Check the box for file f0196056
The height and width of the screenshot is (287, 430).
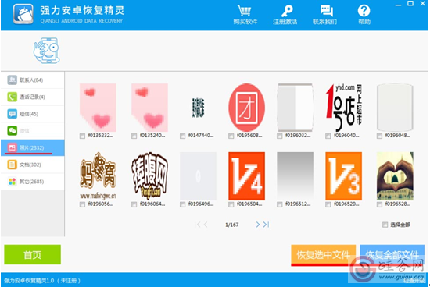pyautogui.click(x=82, y=204)
